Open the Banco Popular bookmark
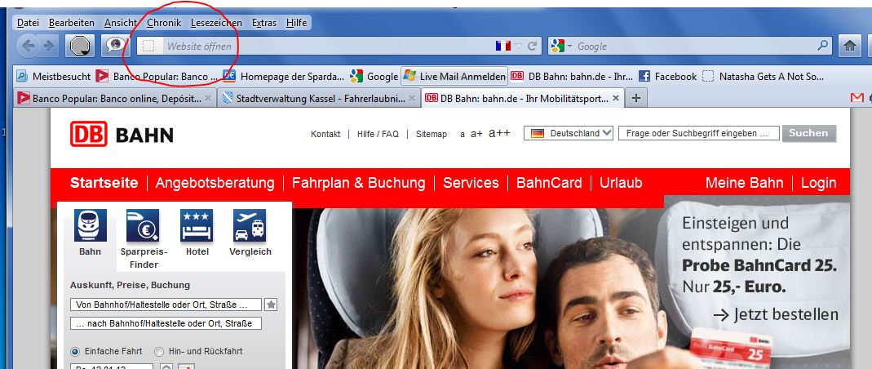 (x=157, y=76)
